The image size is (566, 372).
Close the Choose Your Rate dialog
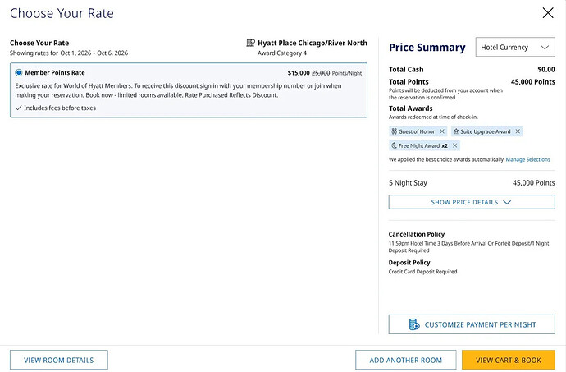(548, 13)
